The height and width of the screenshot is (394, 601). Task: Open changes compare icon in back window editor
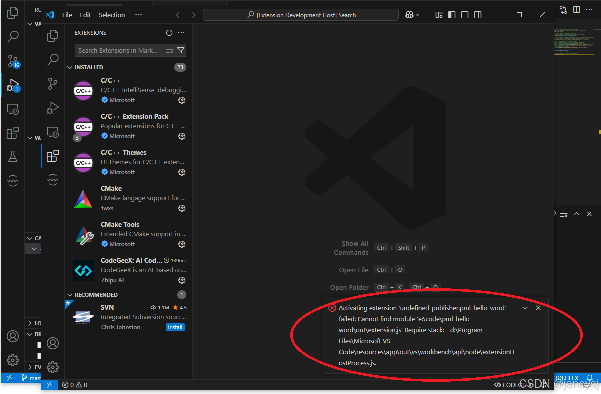click(564, 9)
